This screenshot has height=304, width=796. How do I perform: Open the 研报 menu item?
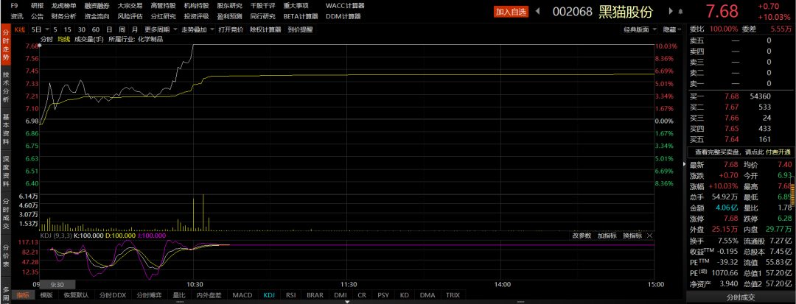(37, 6)
